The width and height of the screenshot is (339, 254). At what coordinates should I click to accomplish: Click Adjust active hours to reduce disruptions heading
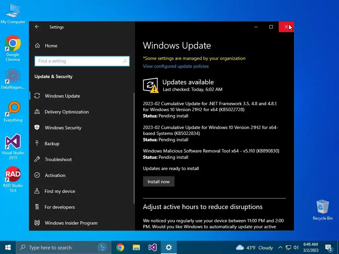tap(203, 207)
